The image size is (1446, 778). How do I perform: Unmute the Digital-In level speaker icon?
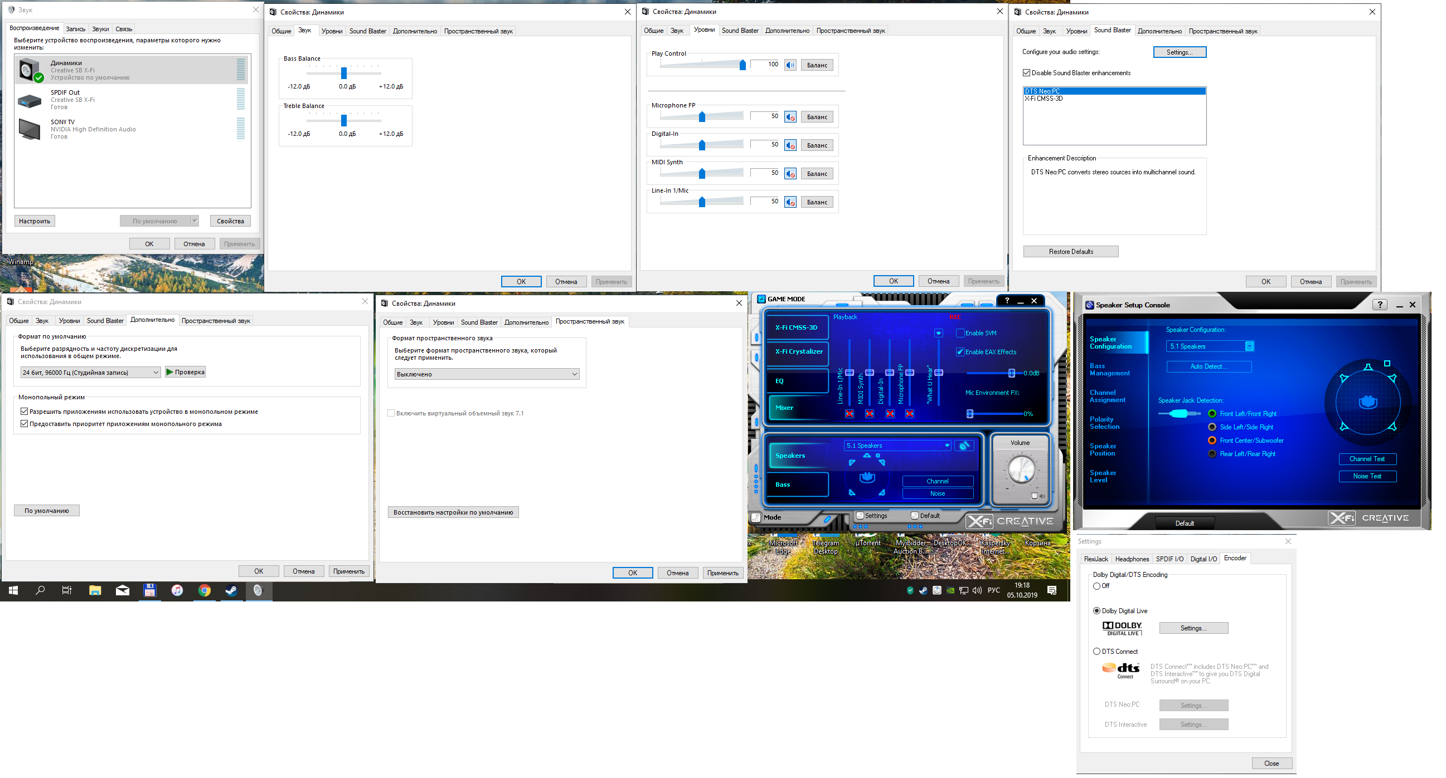pyautogui.click(x=790, y=145)
